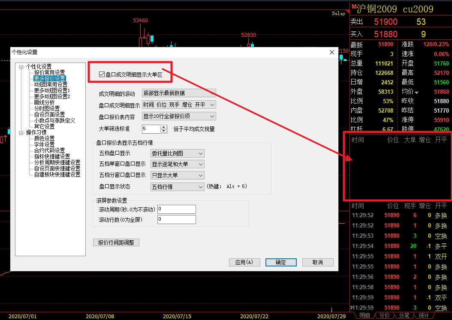Collapse the 个性化设置 tree node

point(21,66)
